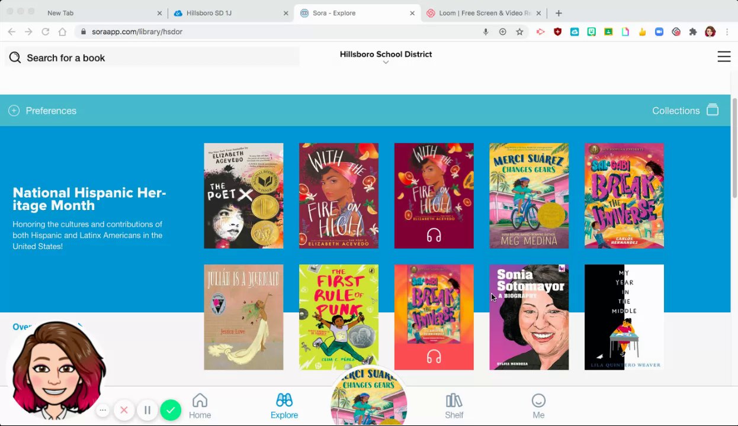Open The First Rule of Punk cover
Viewport: 738px width, 426px height.
coord(339,317)
